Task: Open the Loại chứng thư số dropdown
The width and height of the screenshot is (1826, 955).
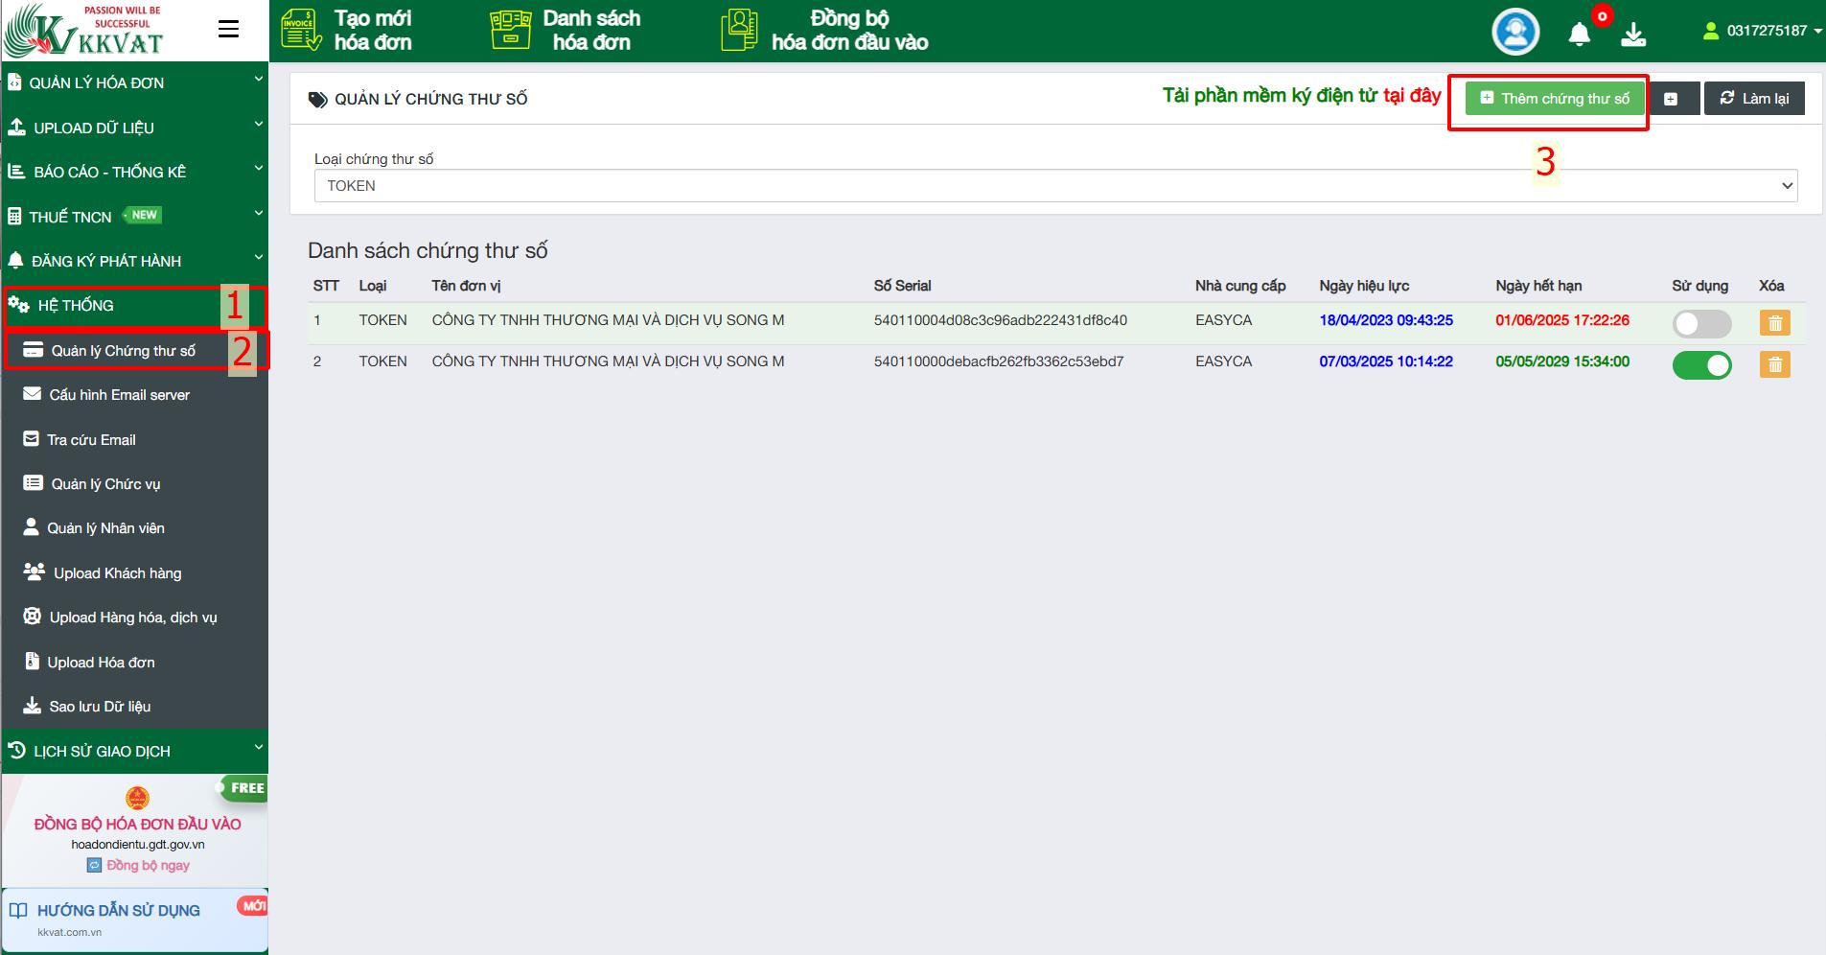Action: click(1055, 186)
